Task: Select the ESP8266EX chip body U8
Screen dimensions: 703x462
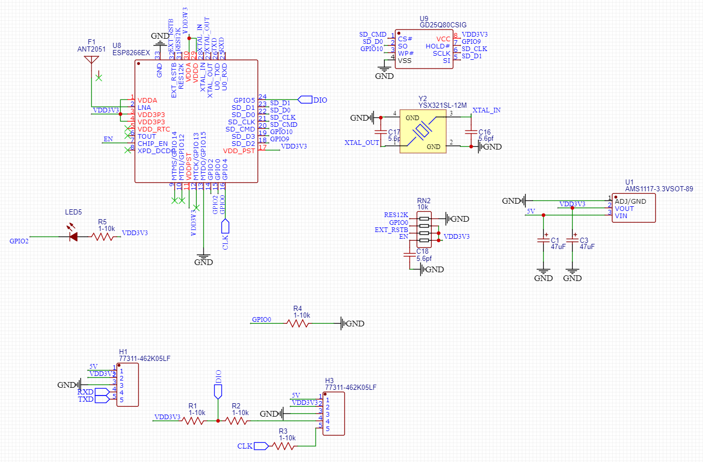Action: click(196, 121)
